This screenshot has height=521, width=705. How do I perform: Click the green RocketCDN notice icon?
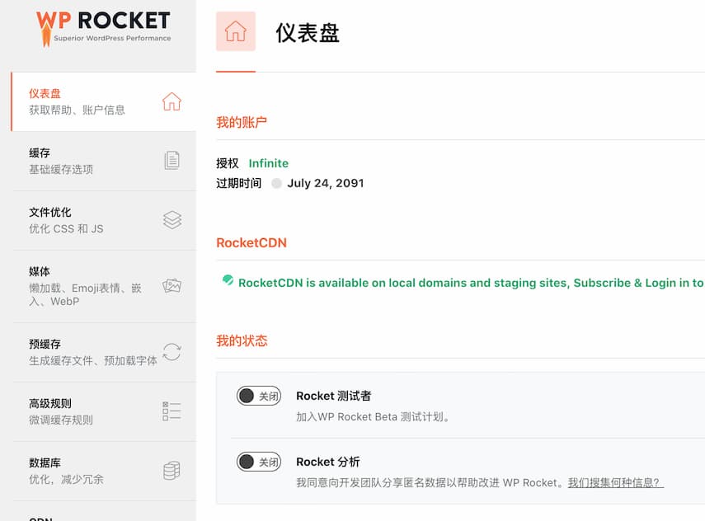click(x=228, y=281)
